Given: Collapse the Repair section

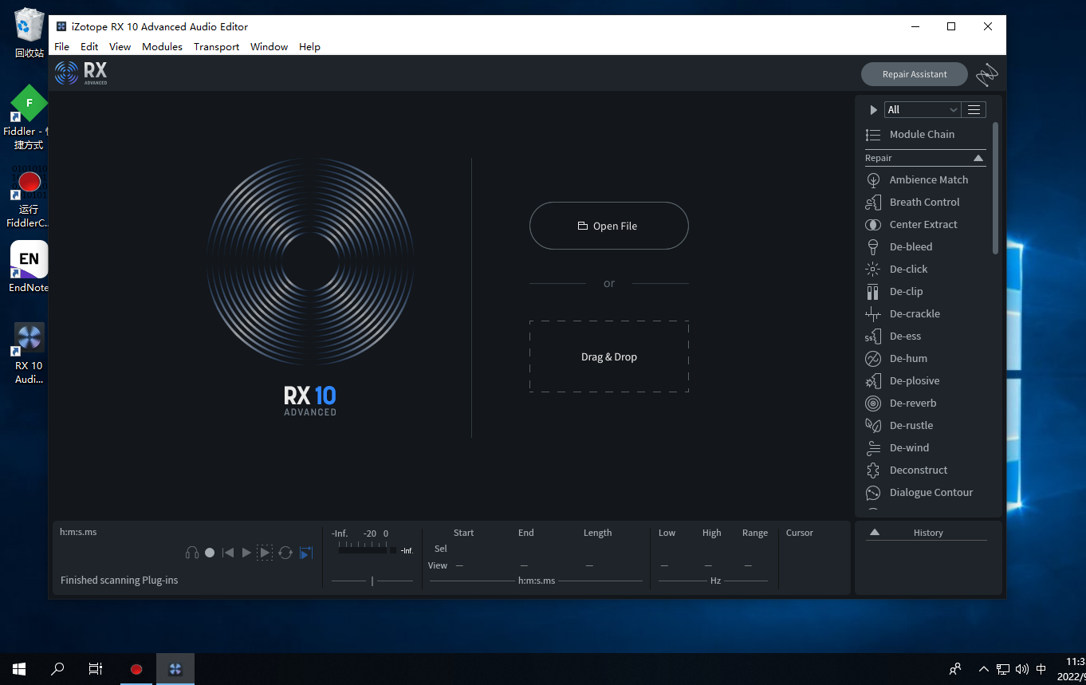Looking at the screenshot, I should pos(978,158).
